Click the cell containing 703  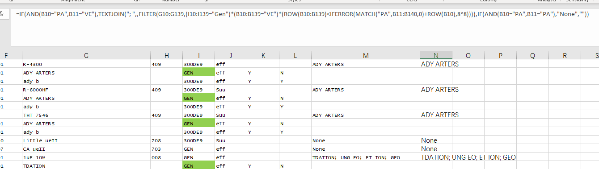coord(166,149)
